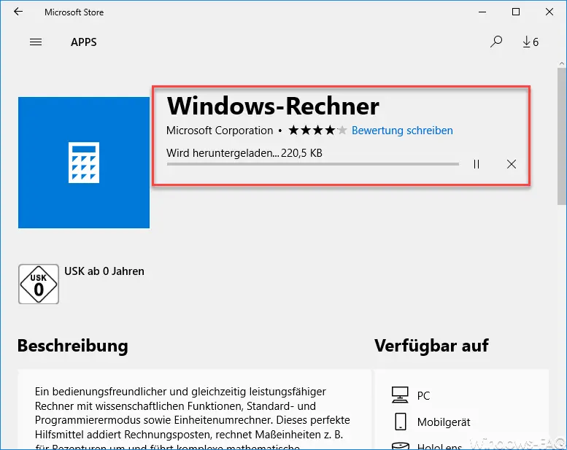Click 'Wird heruntergeladen... 220,5 KB' status text

click(x=244, y=153)
